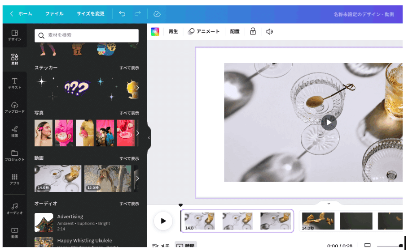Open the サイズを変更 menu
The height and width of the screenshot is (251, 417).
pyautogui.click(x=90, y=14)
